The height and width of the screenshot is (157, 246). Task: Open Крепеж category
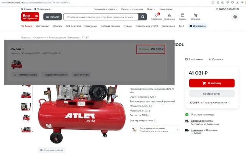tap(58, 26)
